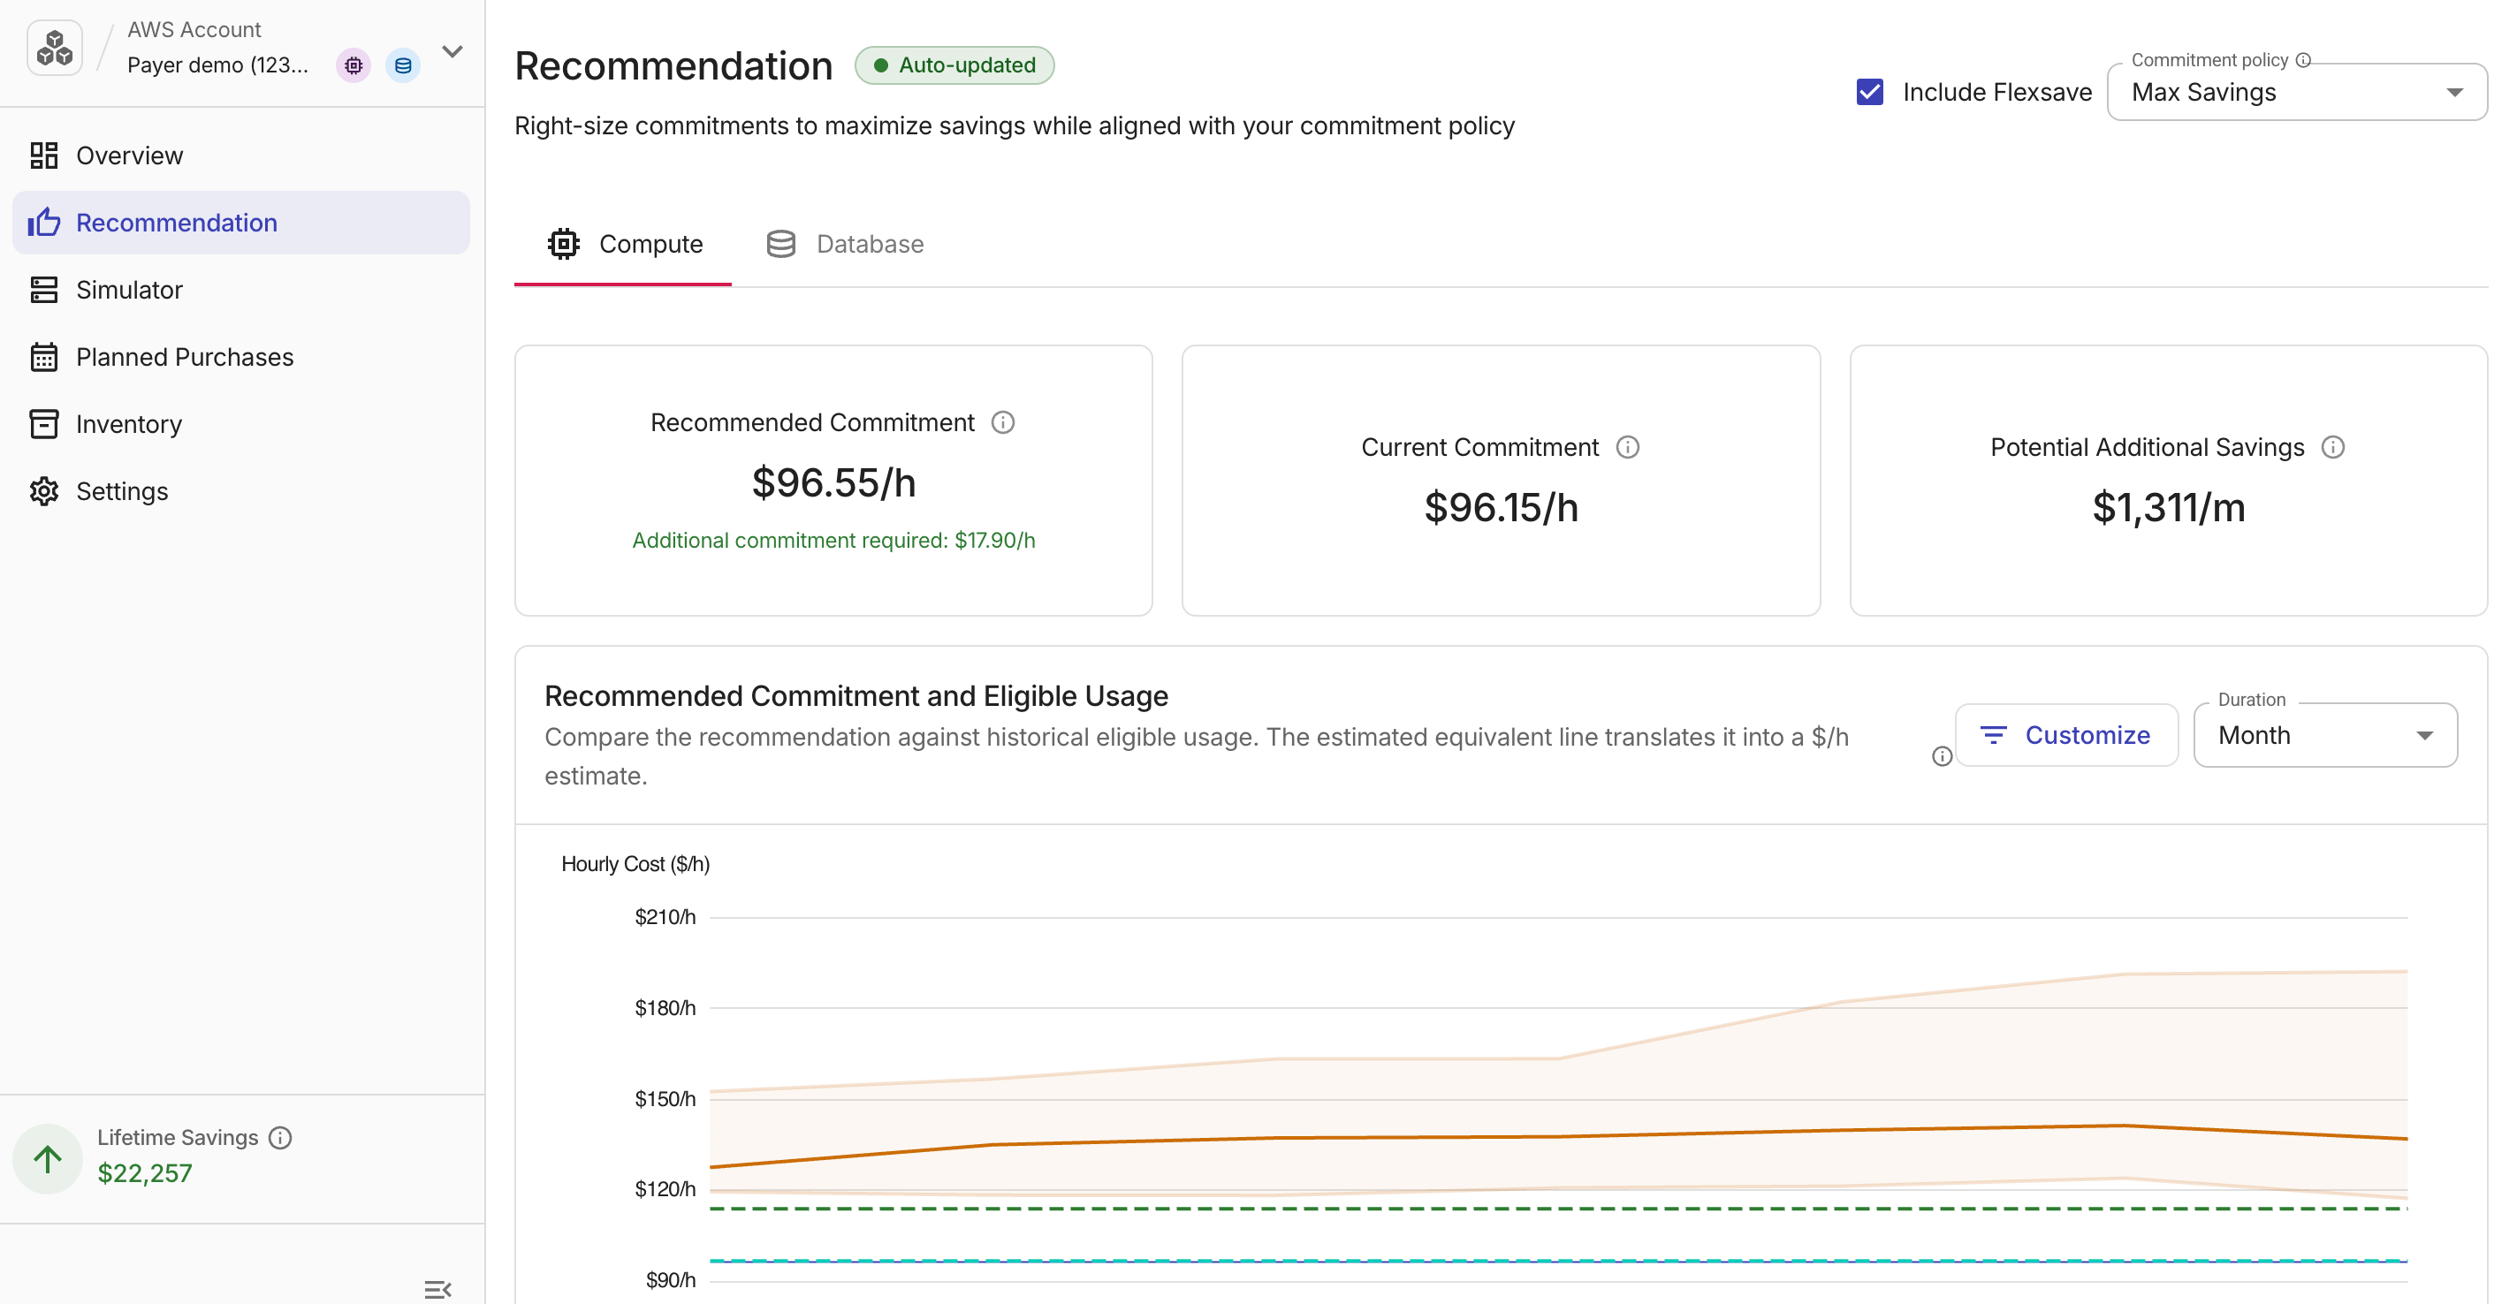Open the Duration Month dropdown
The height and width of the screenshot is (1304, 2517).
[x=2324, y=734]
